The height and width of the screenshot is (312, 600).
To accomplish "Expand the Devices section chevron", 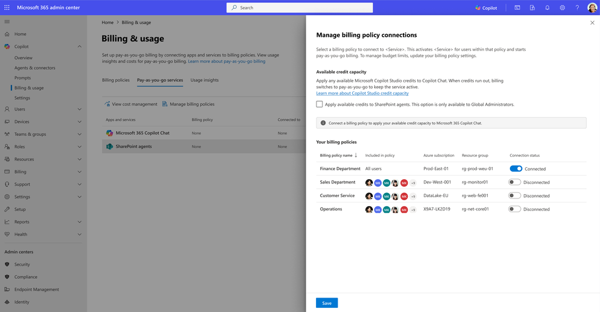I will [80, 122].
